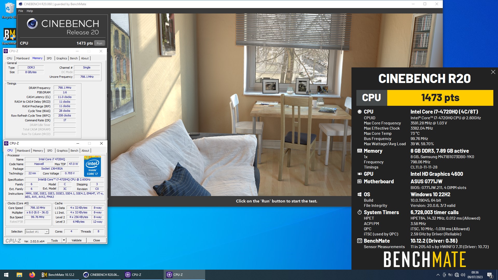
Task: Select the Memory tab in the lower CPU-Z window
Action: point(38,151)
